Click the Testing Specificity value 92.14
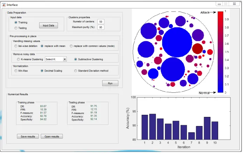Image resolution: width=243 pixels, height=154 pixels. pos(93,119)
